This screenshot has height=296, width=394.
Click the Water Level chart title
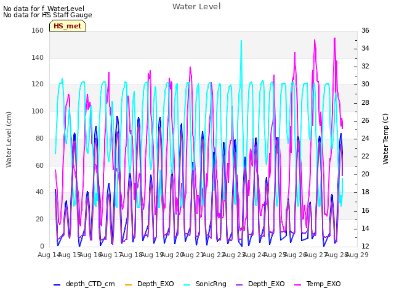click(x=196, y=7)
